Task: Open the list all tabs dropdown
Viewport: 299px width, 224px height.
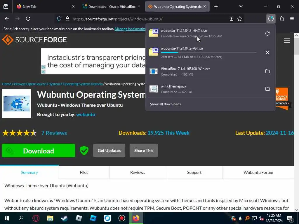Action: pyautogui.click(x=241, y=6)
